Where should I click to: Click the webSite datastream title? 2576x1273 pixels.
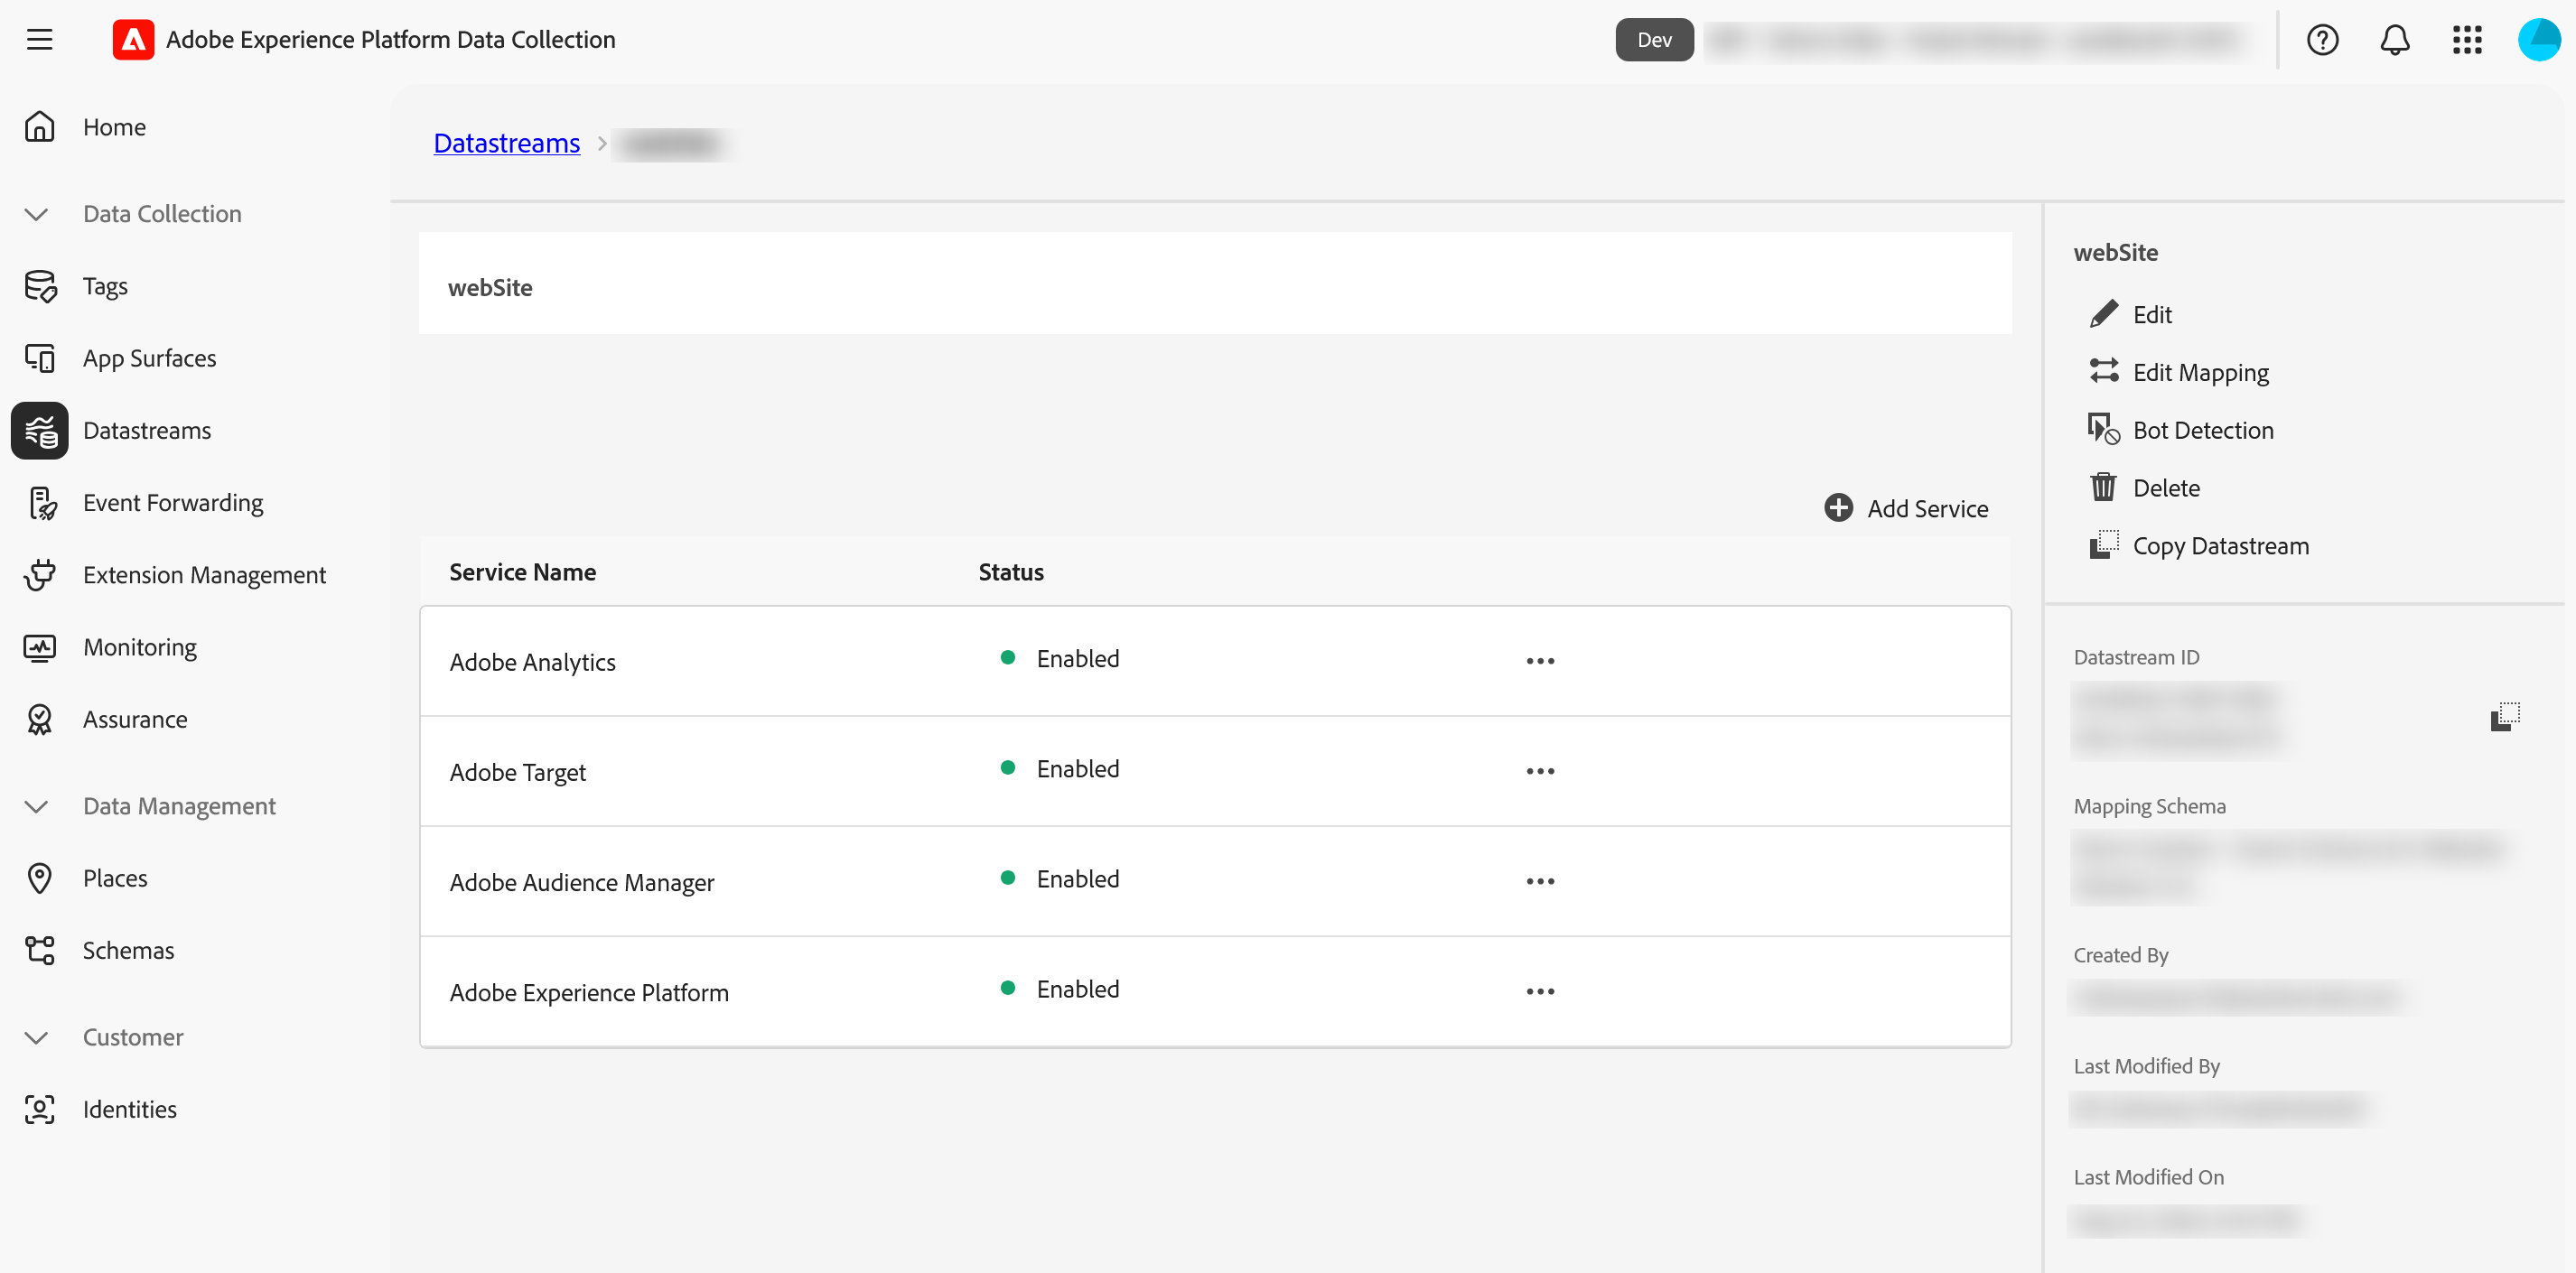[x=490, y=288]
